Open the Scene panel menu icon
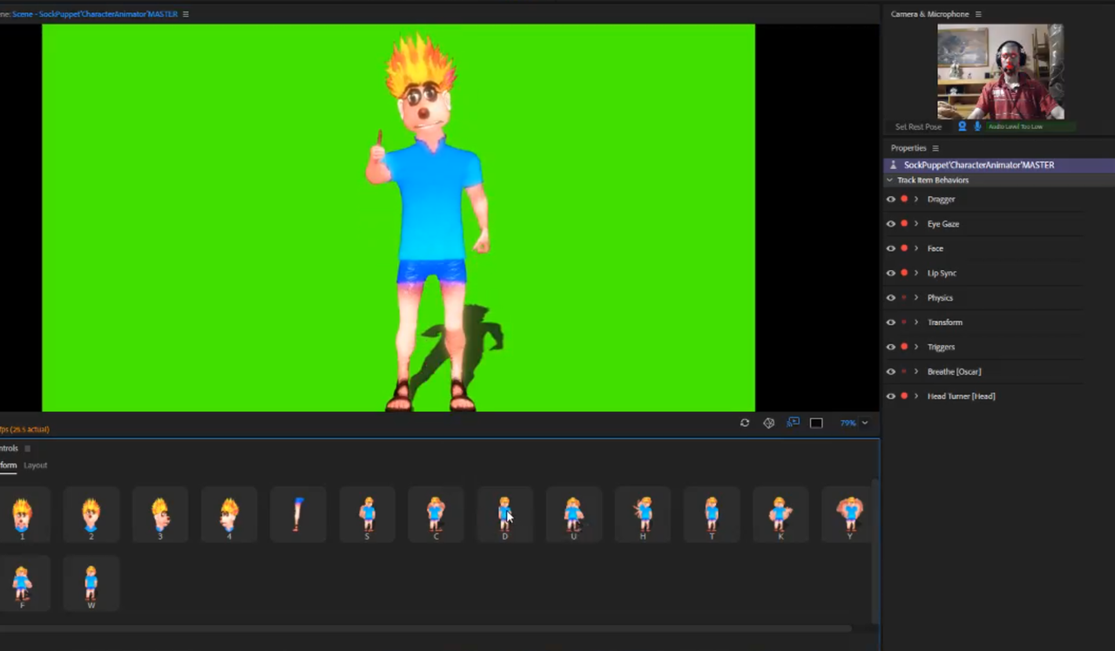The height and width of the screenshot is (651, 1115). (186, 14)
